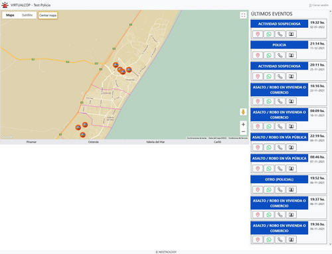The image size is (332, 254).
Task: Call contact of the 08:09 Asalto event
Action: point(280,126)
